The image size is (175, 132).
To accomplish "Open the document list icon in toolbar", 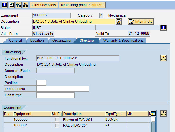I will [12, 5].
